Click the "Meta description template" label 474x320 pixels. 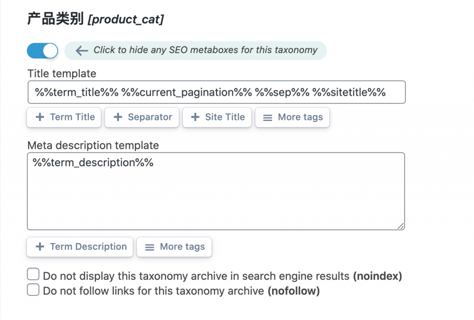[x=93, y=145]
